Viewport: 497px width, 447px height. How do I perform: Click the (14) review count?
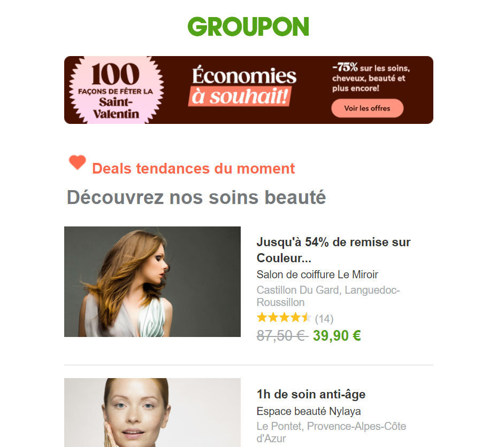[x=324, y=319]
